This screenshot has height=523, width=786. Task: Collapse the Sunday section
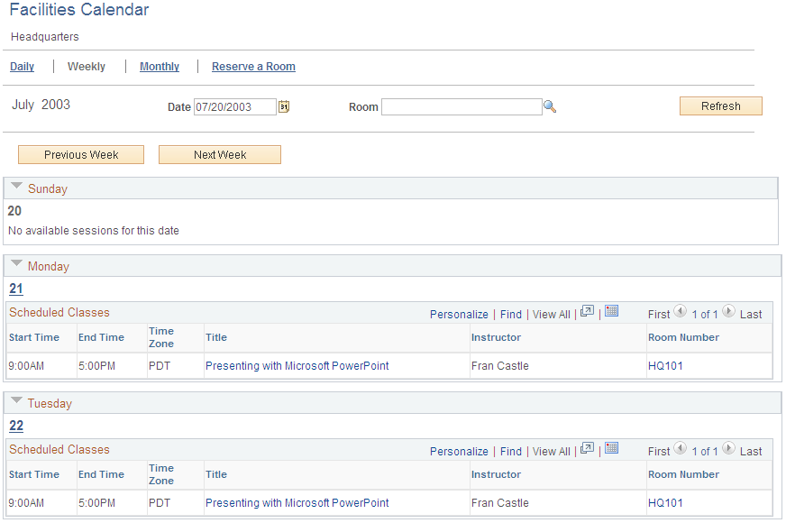(16, 186)
